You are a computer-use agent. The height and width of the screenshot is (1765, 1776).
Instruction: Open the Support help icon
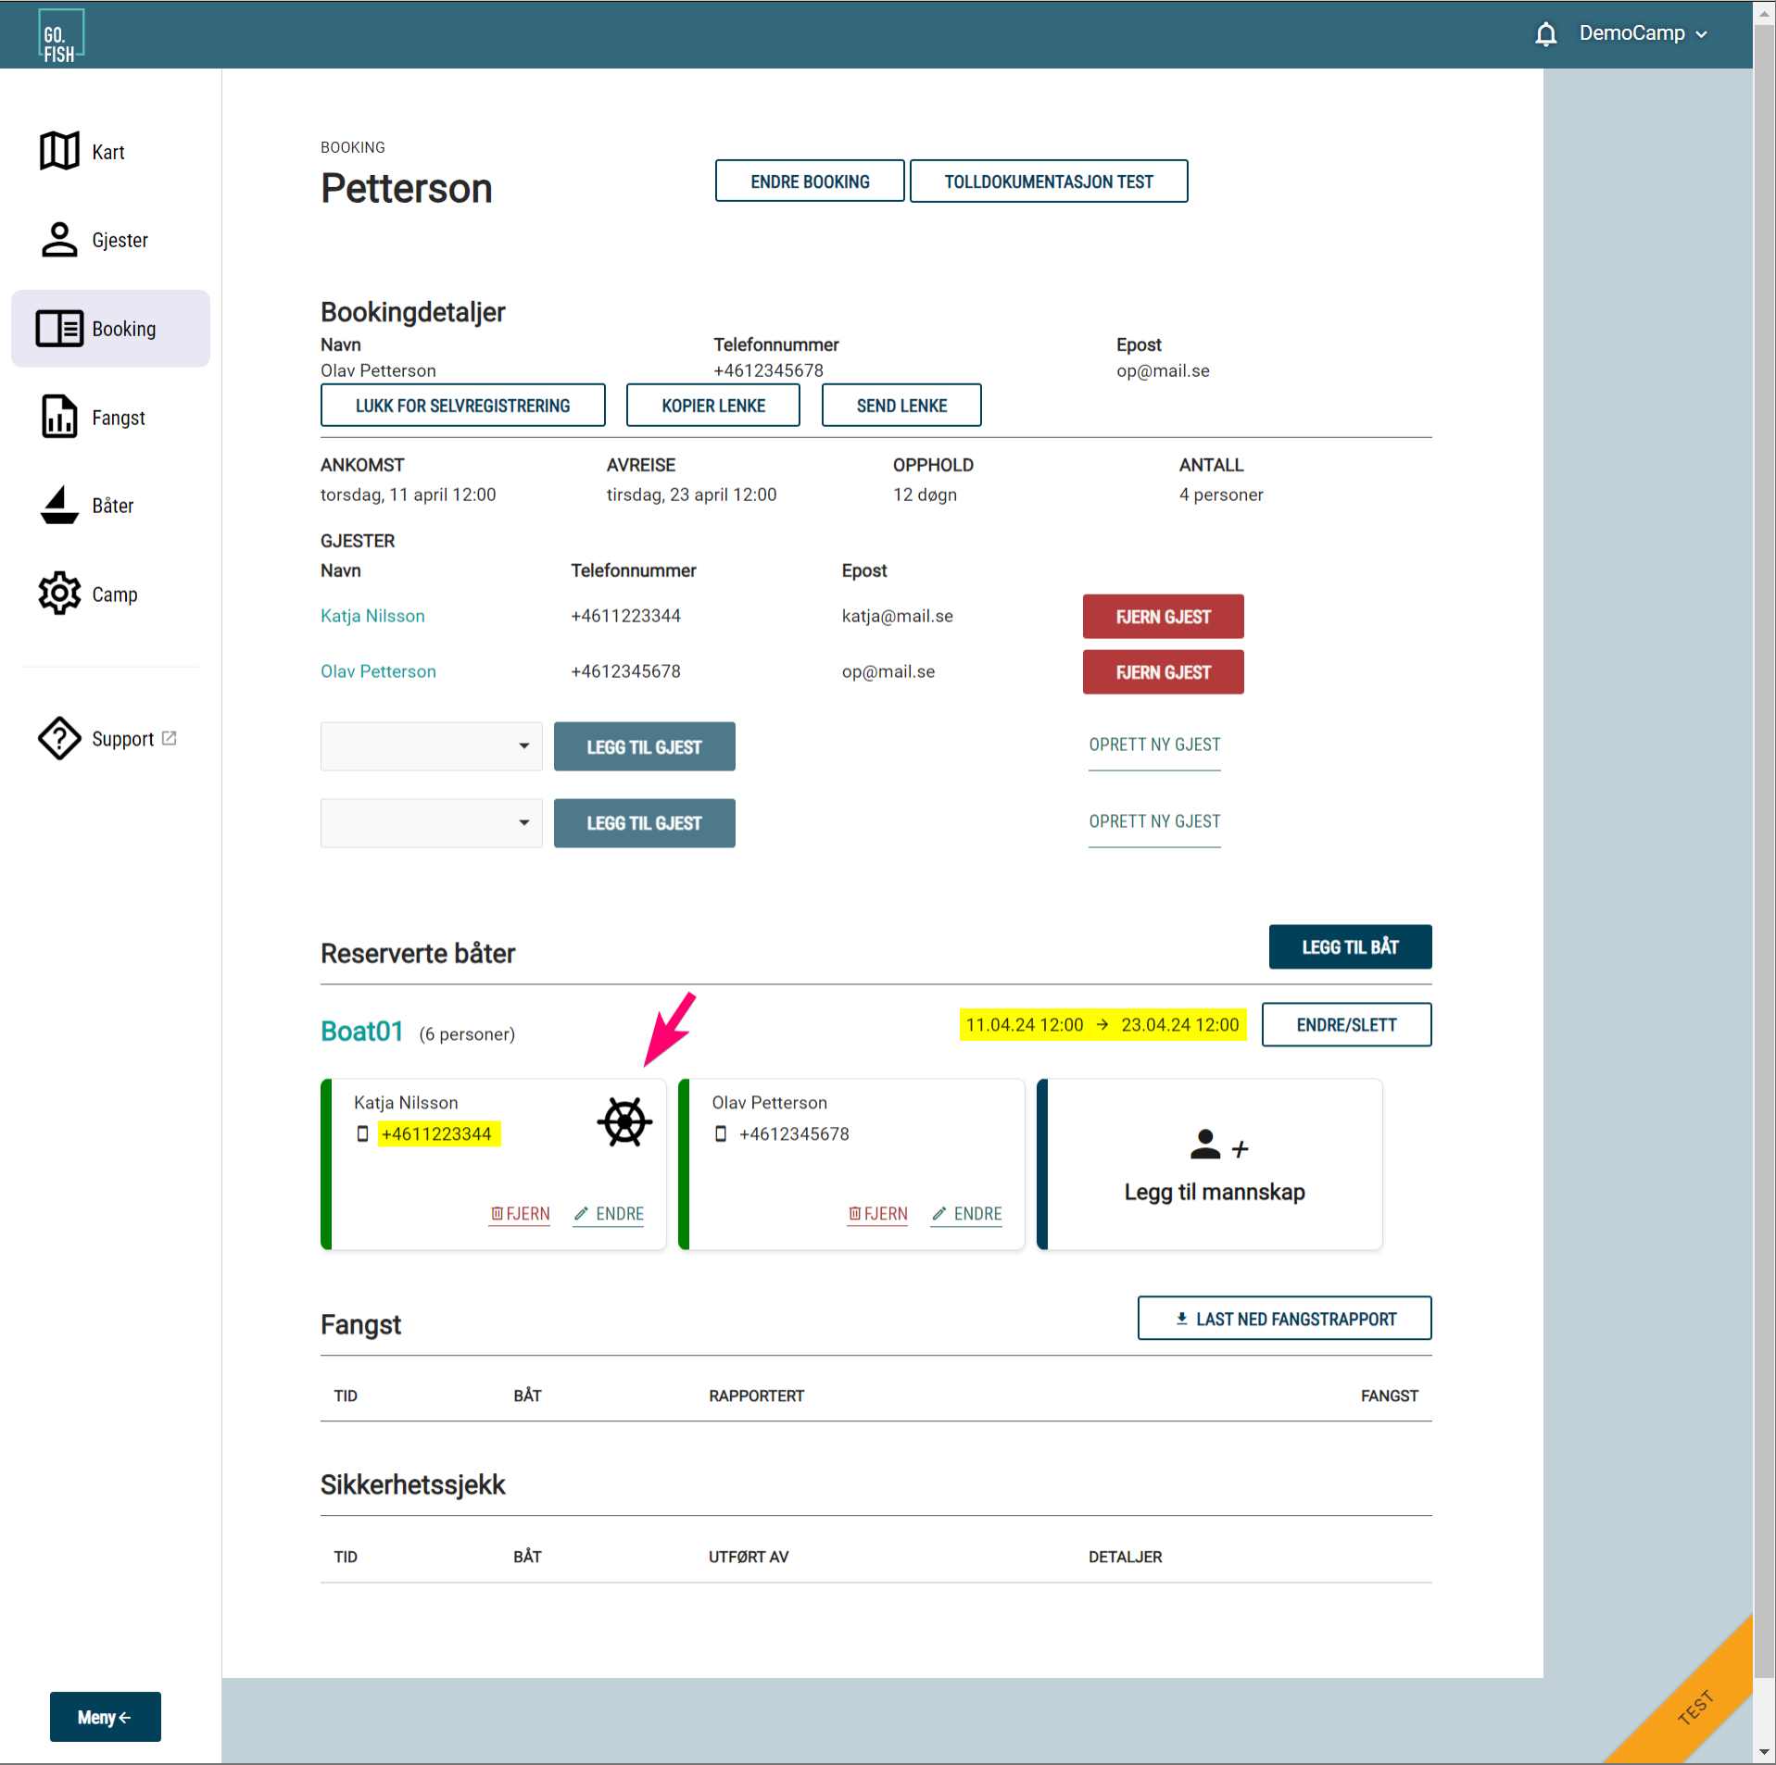point(59,738)
